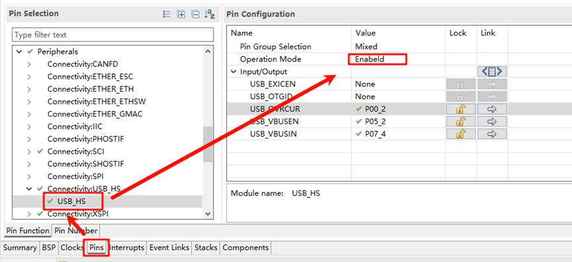This screenshot has height=262, width=572.
Task: Open the Event Links tab
Action: pos(169,247)
